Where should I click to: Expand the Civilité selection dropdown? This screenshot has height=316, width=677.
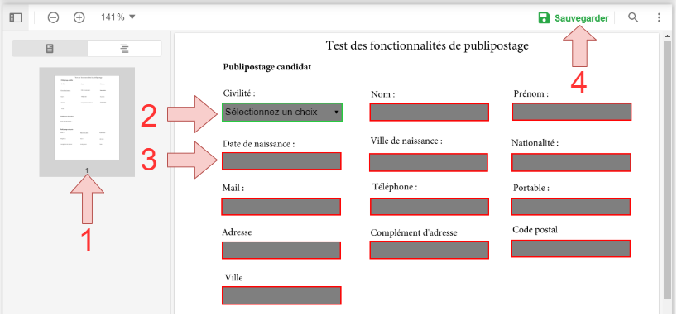click(282, 113)
